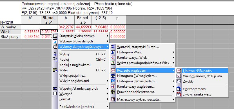Click the copy icon beside Kopiuj

(55, 59)
